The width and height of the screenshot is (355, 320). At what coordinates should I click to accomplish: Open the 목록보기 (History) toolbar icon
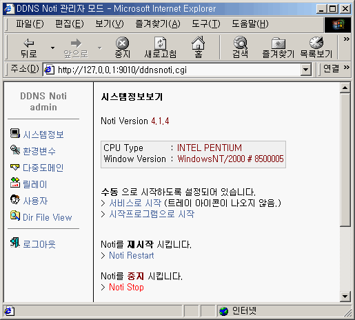pyautogui.click(x=316, y=43)
